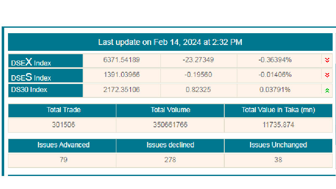The image size is (336, 189).
Task: Click the Issues Advanced header
Action: 63,145
